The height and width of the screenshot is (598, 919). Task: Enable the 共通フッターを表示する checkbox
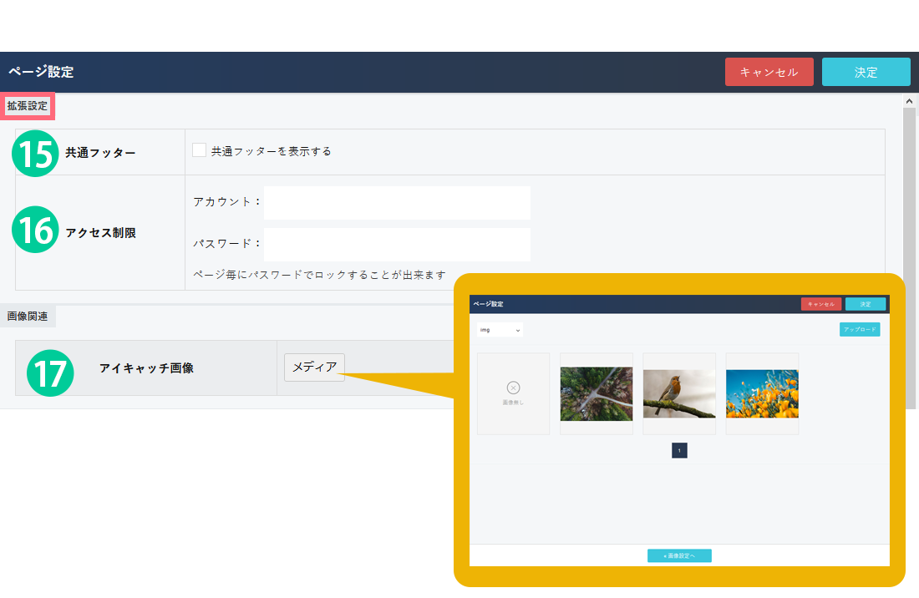coord(199,150)
